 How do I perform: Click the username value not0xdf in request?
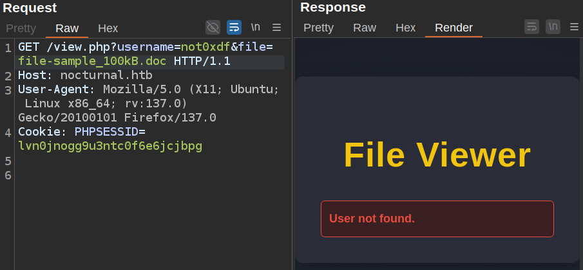click(x=205, y=47)
